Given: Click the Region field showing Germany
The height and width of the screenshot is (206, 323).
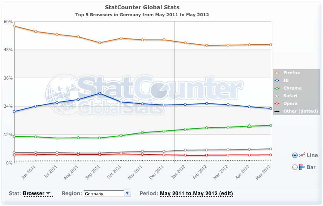Looking at the screenshot, I should click(x=104, y=194).
